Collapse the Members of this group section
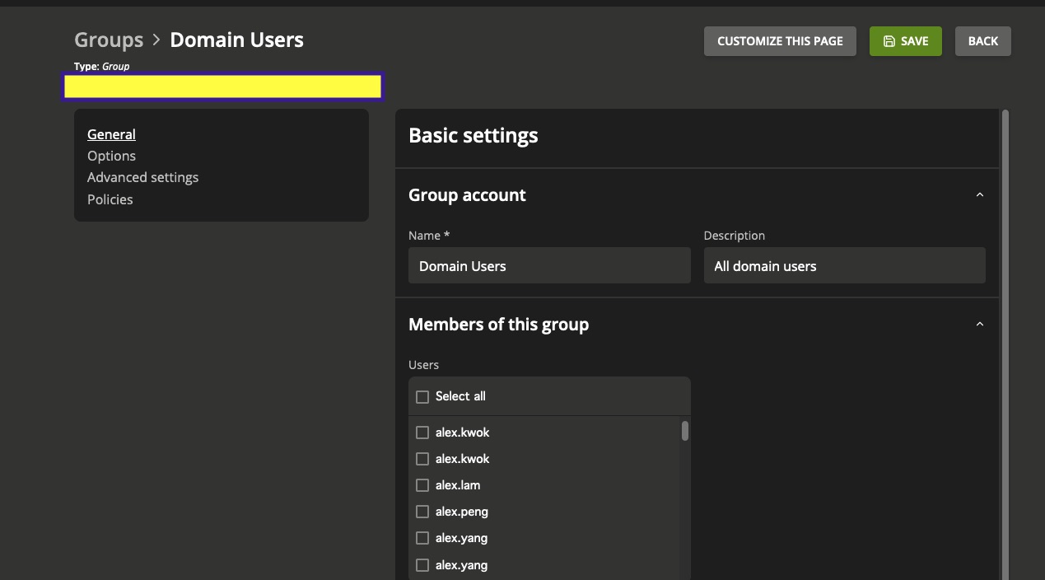 click(979, 325)
